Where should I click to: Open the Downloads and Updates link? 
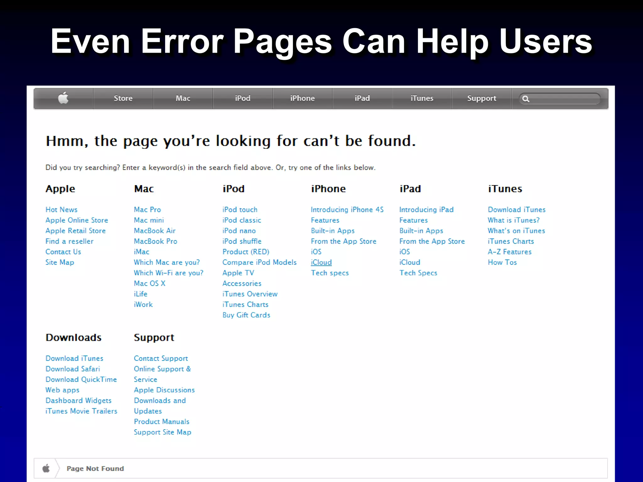click(160, 406)
